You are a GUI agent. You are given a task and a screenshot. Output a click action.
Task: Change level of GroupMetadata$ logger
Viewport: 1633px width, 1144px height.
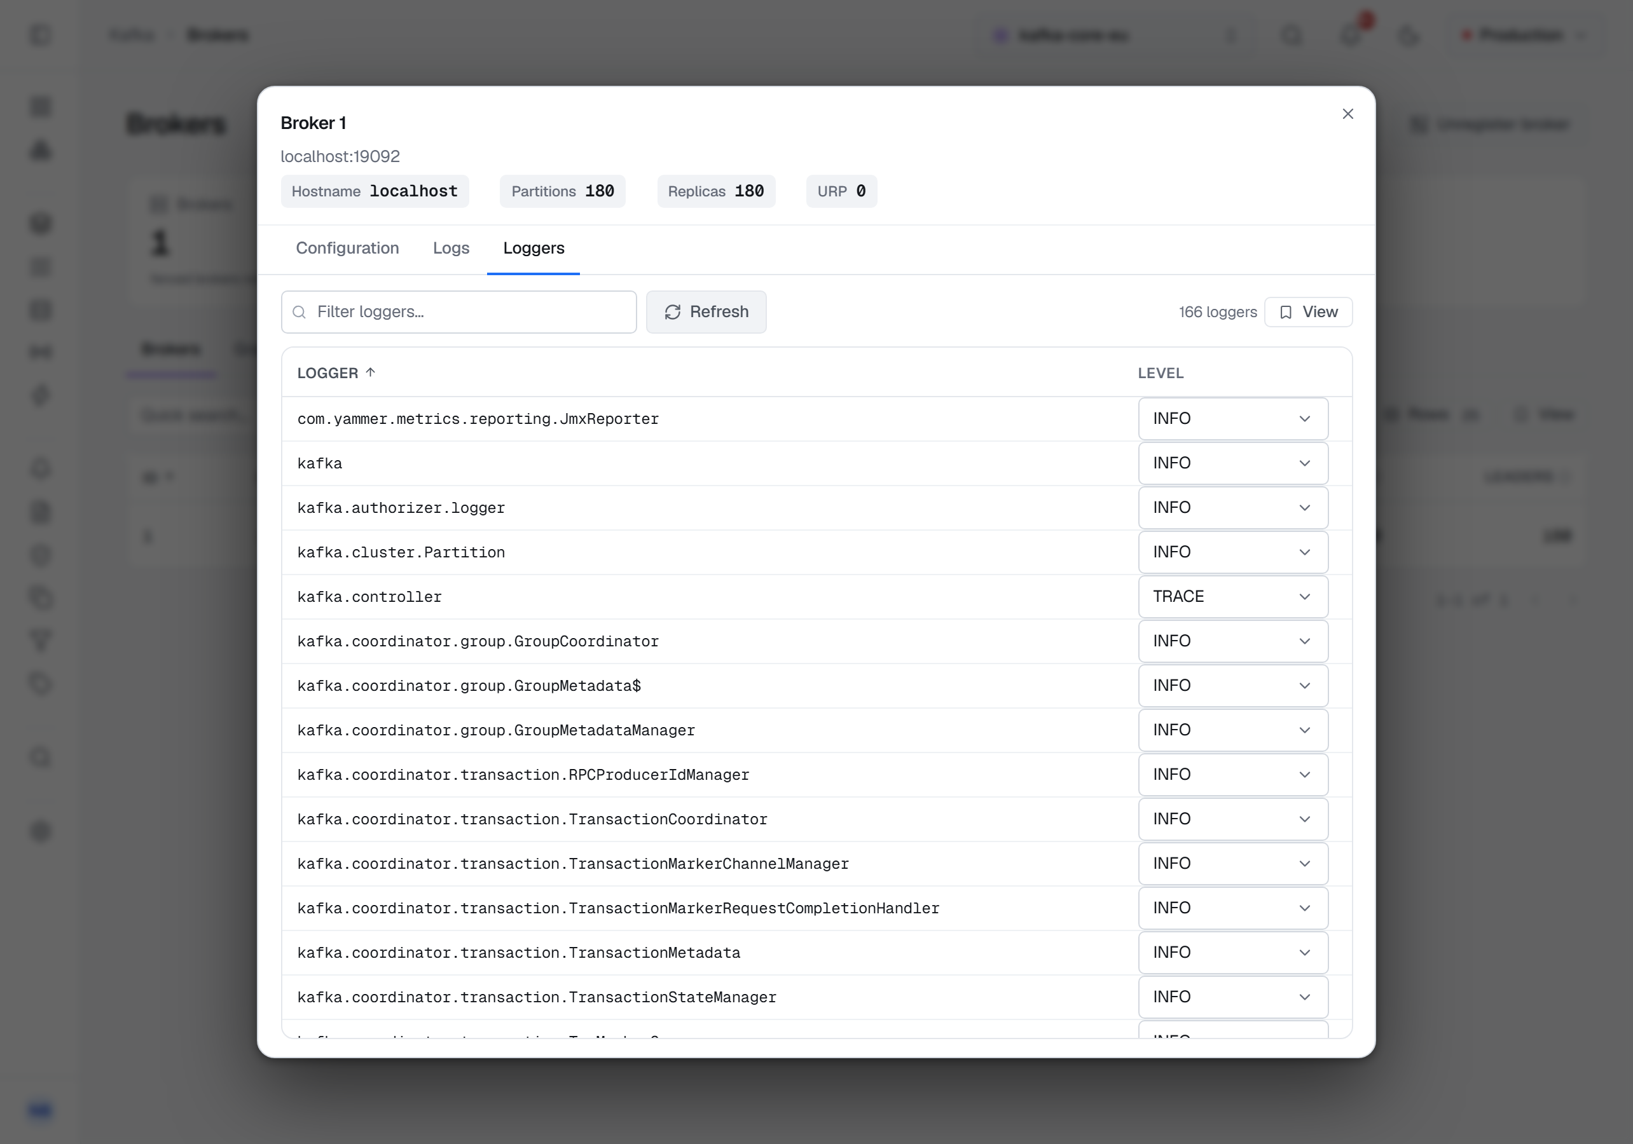(1232, 685)
